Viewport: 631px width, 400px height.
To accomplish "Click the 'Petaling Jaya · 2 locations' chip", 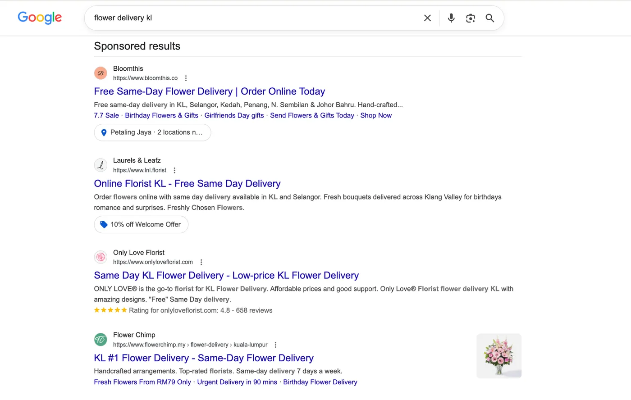I will point(152,132).
